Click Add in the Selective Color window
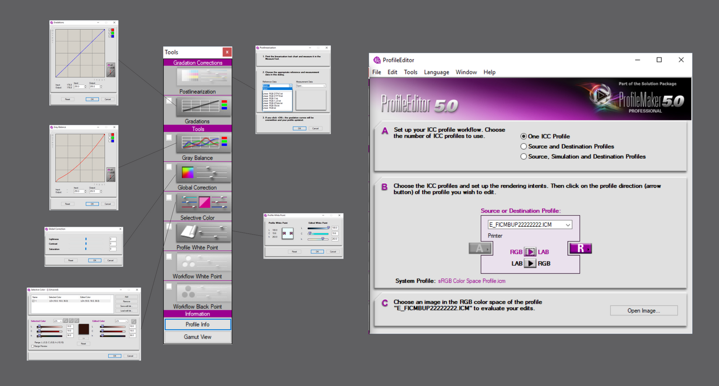Image resolution: width=719 pixels, height=386 pixels. point(127,297)
